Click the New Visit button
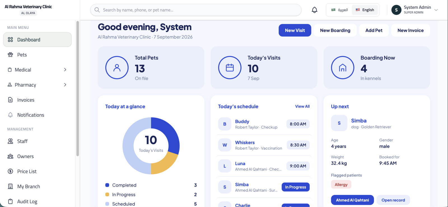 295,30
